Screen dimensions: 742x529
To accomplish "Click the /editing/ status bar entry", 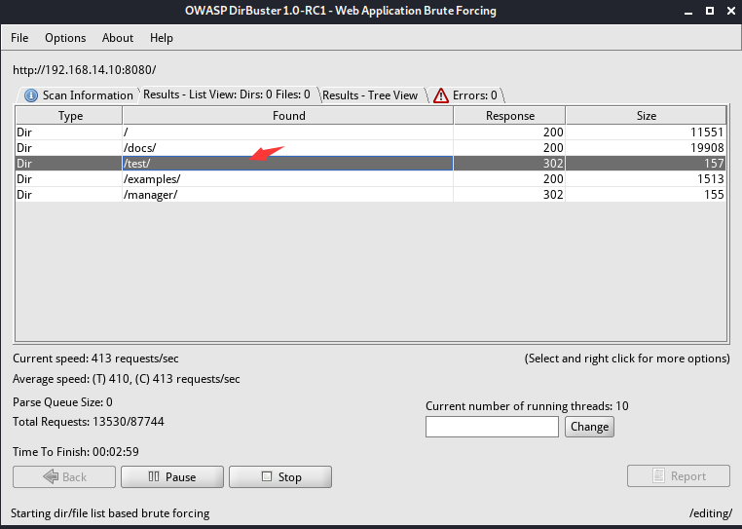I will (x=711, y=513).
